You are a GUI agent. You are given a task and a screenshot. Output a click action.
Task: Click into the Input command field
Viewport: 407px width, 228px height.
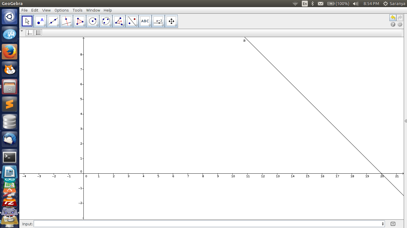pyautogui.click(x=209, y=224)
